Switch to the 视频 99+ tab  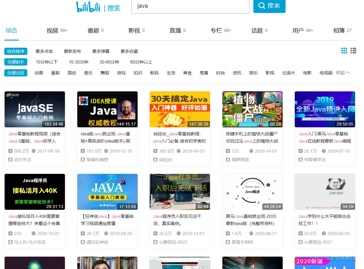coord(57,30)
